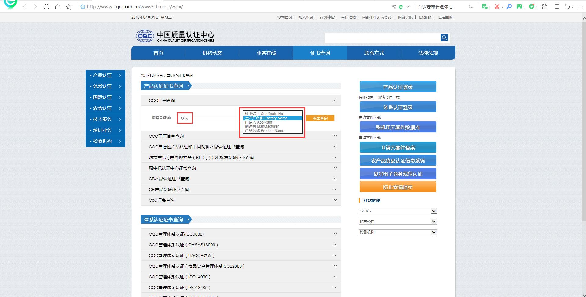Click the page vertical scrollbar
The height and width of the screenshot is (297, 586).
coord(584,122)
